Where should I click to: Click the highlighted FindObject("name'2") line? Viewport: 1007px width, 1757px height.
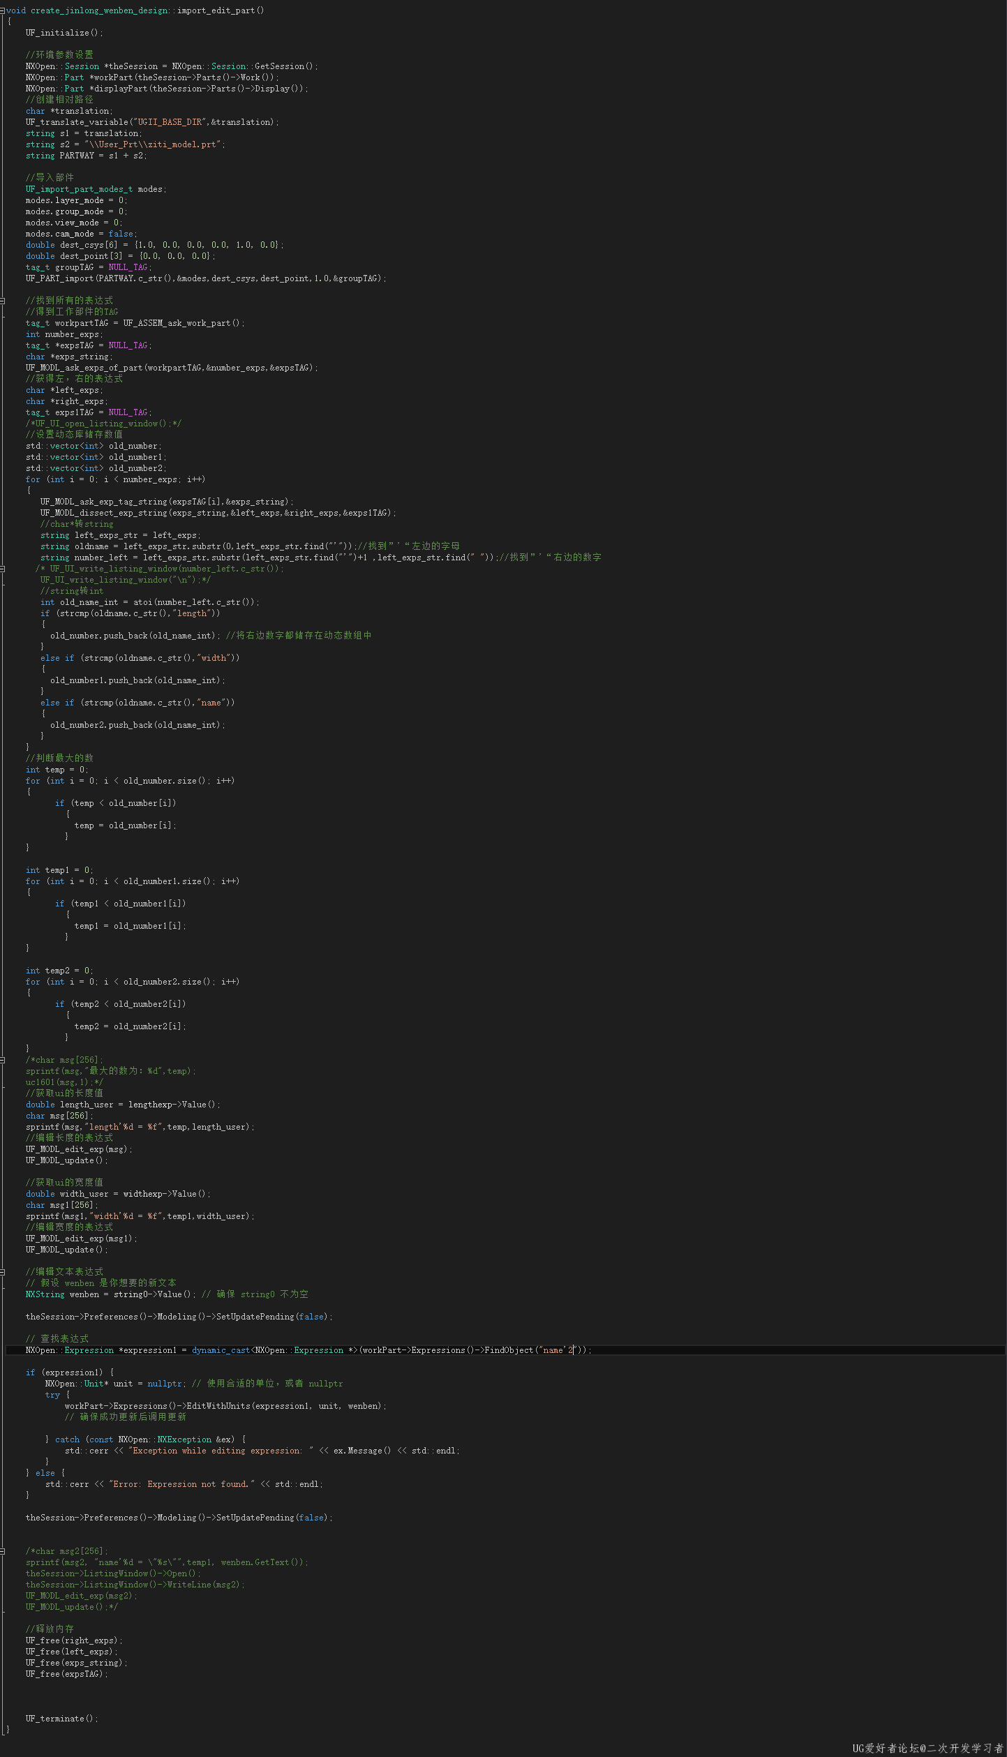(x=308, y=1350)
